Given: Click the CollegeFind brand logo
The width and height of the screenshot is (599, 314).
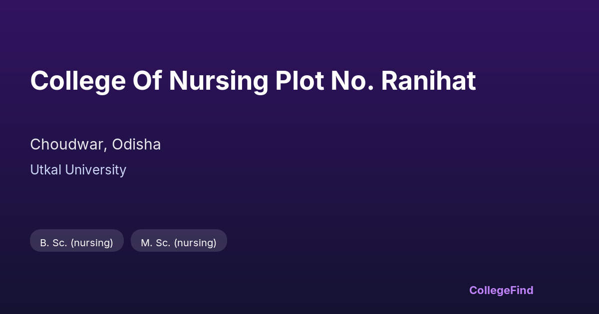Looking at the screenshot, I should pos(501,290).
